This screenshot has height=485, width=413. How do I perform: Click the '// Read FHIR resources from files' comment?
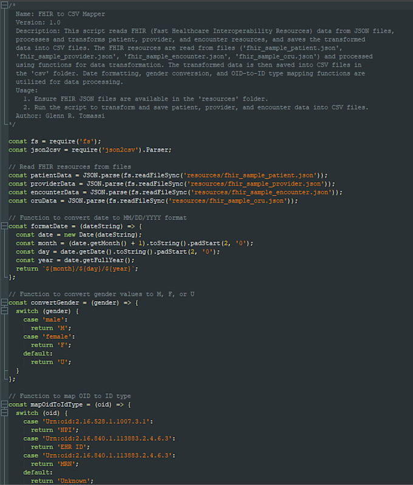click(x=70, y=167)
